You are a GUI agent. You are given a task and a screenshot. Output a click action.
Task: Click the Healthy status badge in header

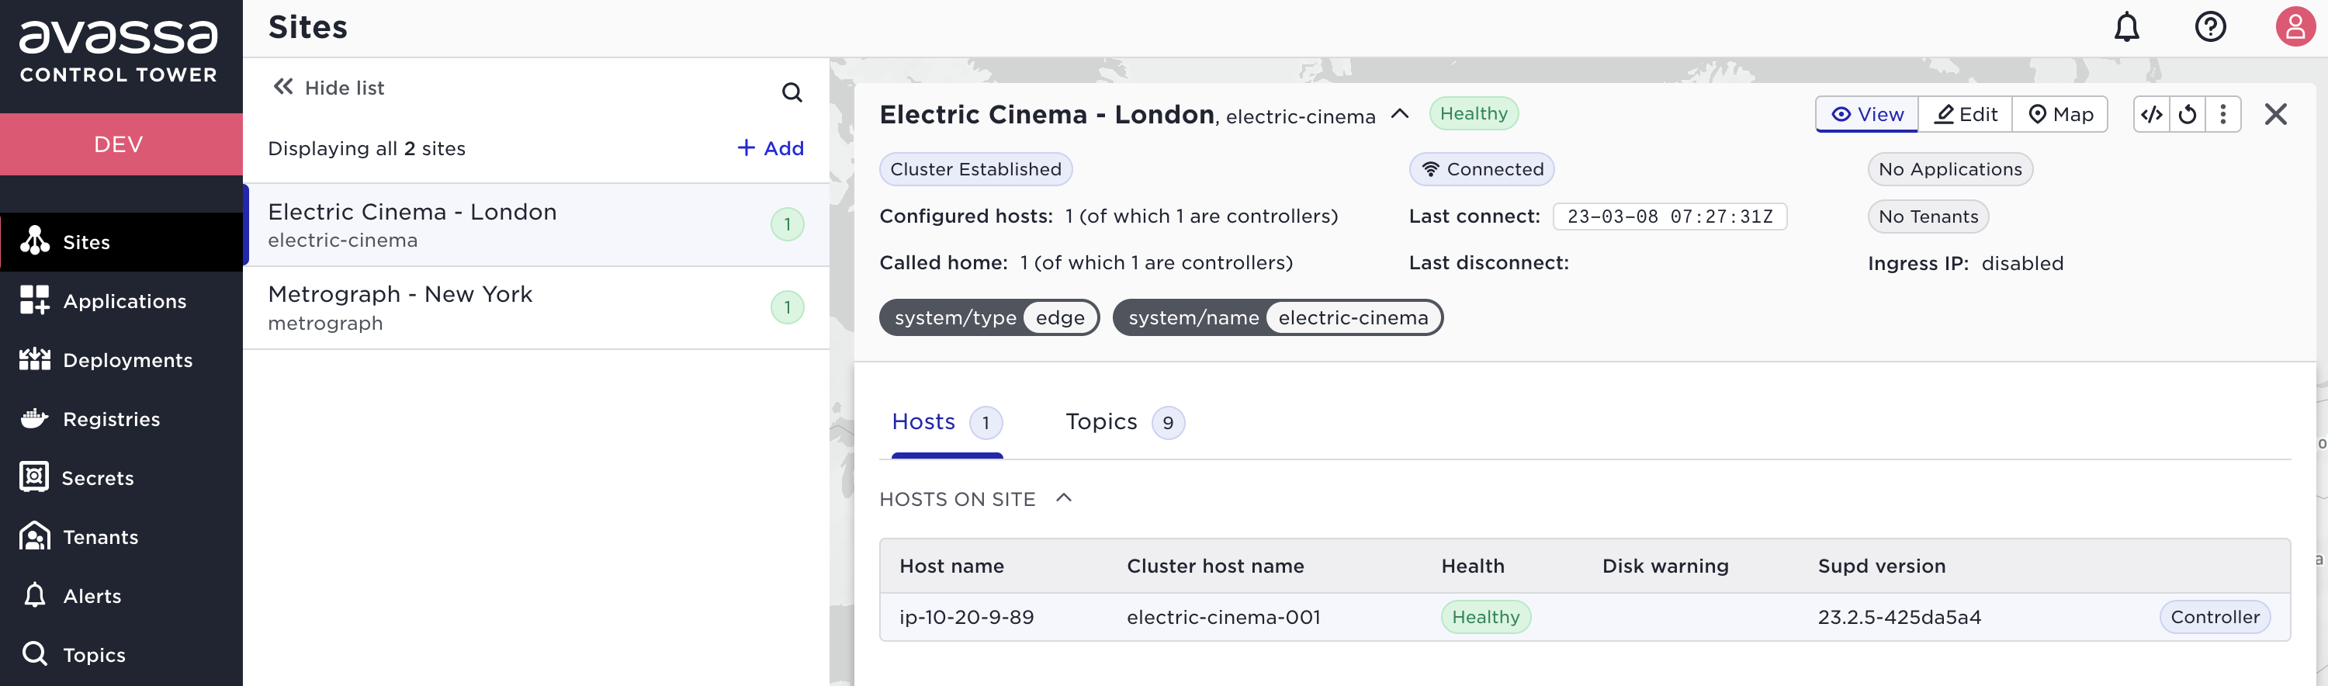1473,114
